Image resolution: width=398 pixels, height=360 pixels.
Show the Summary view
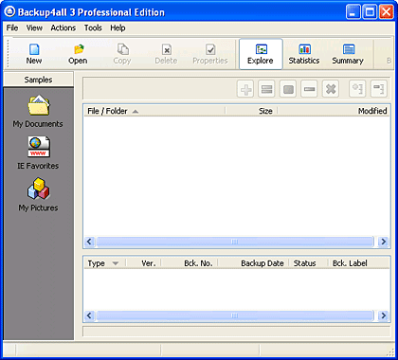(348, 54)
